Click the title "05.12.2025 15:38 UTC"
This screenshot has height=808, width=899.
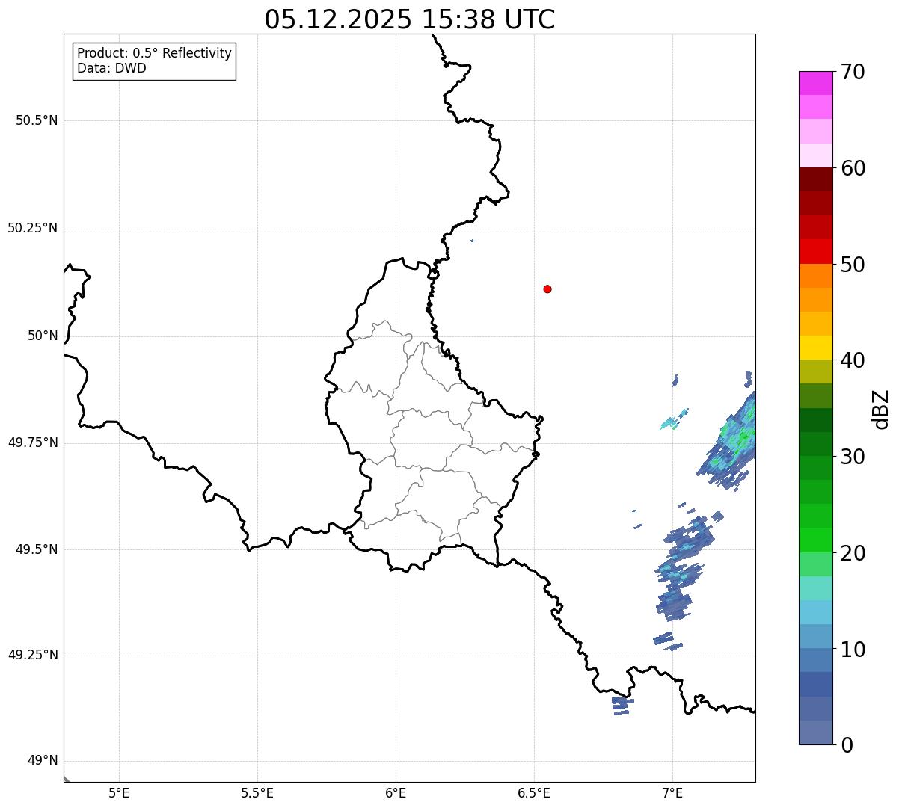[x=410, y=19]
